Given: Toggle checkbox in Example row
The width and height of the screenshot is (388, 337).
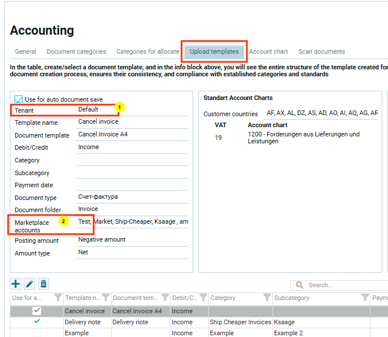Looking at the screenshot, I should click(x=37, y=333).
